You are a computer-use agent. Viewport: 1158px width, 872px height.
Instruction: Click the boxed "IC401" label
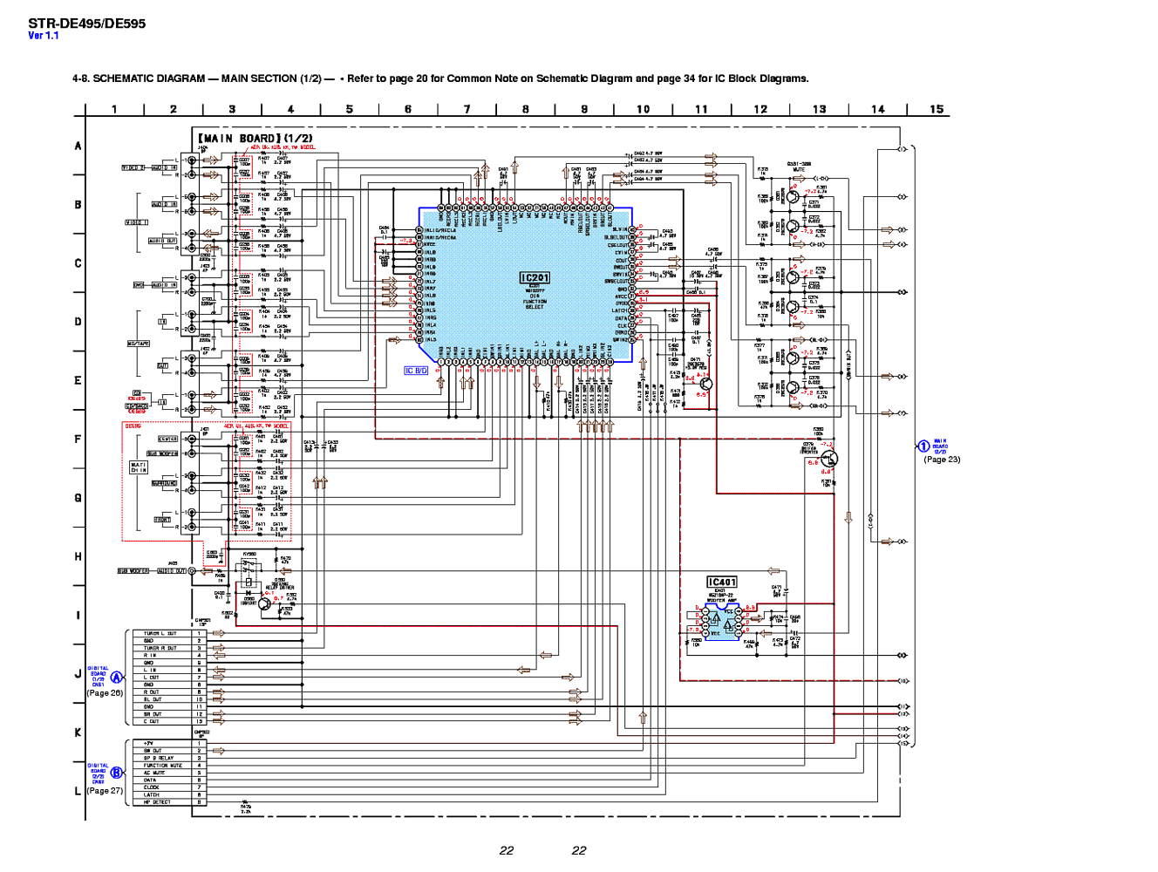(722, 582)
